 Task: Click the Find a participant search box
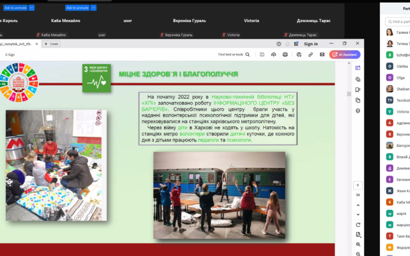(x=398, y=22)
